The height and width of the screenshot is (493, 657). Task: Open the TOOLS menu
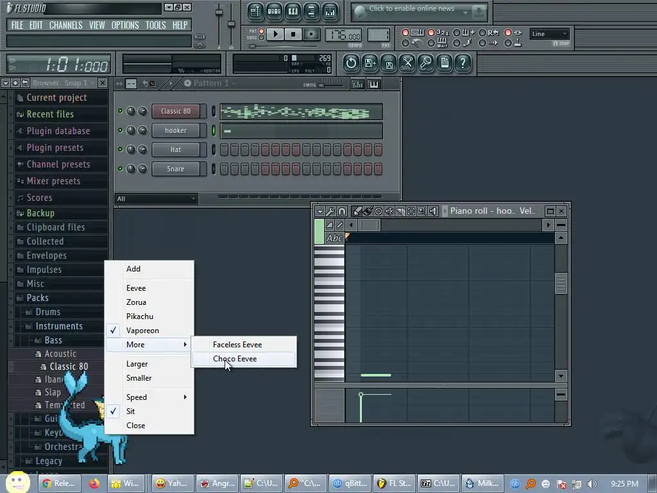(x=155, y=25)
